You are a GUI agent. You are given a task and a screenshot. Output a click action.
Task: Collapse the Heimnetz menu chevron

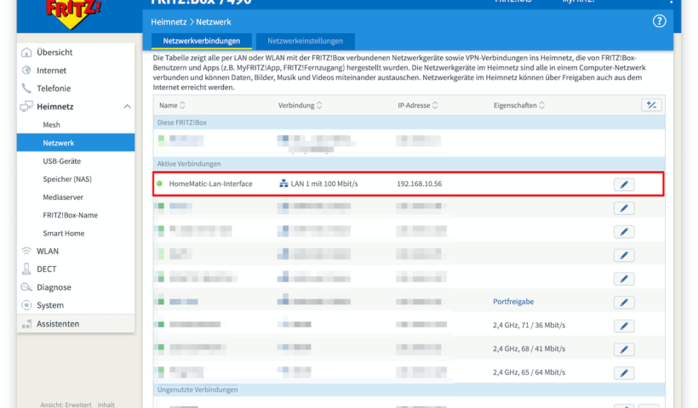128,106
